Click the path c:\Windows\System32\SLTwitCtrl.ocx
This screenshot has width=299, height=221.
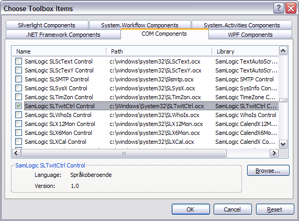157,106
